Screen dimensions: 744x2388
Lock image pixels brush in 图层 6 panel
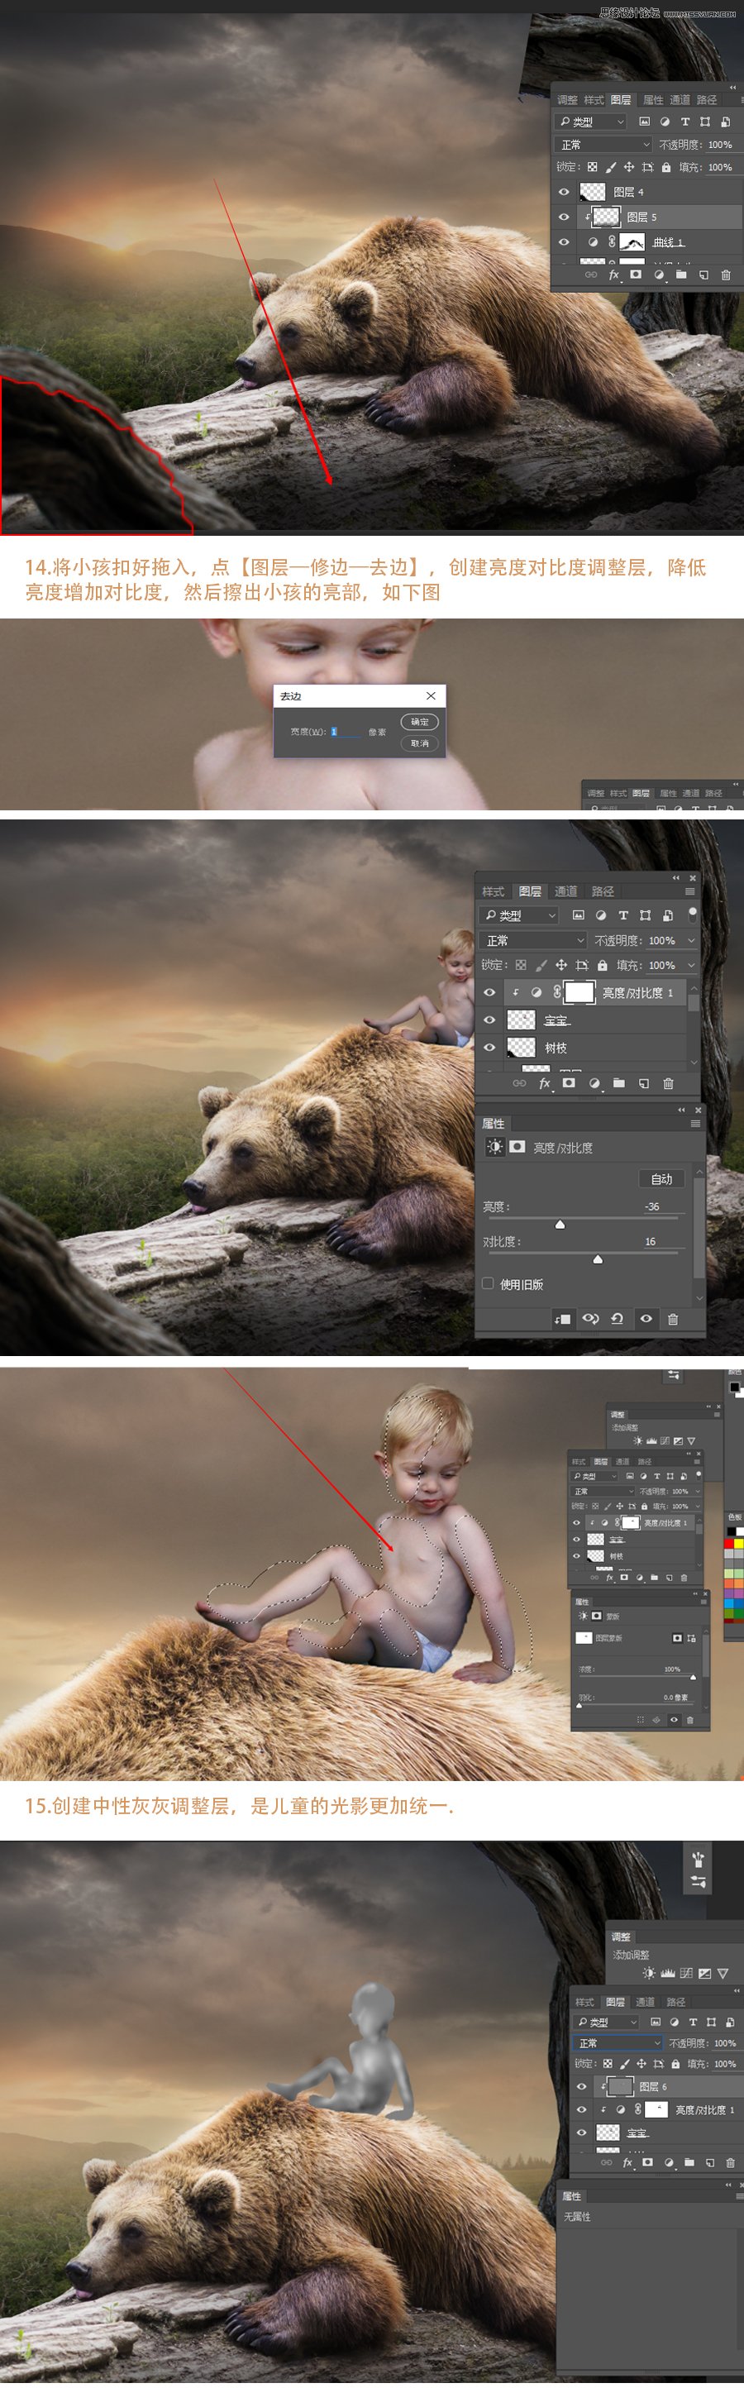click(624, 2064)
